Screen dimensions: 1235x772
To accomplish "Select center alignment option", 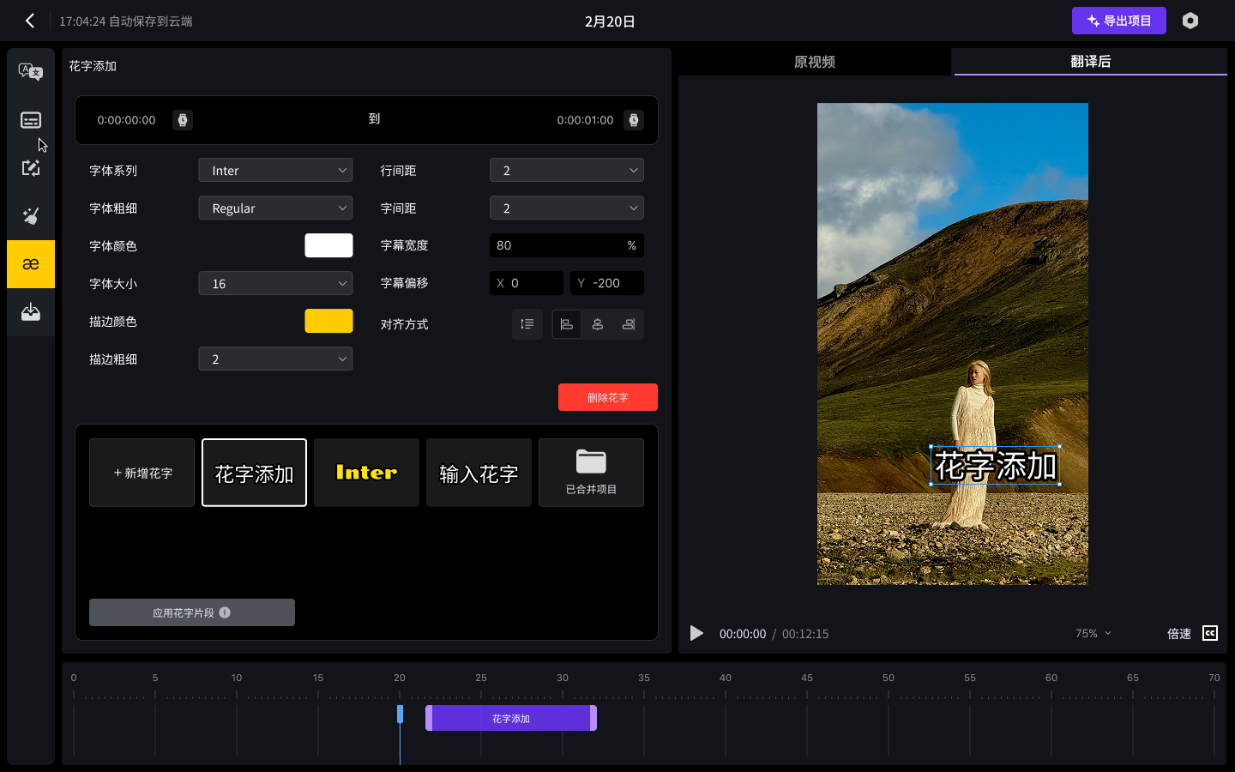I will pos(598,324).
